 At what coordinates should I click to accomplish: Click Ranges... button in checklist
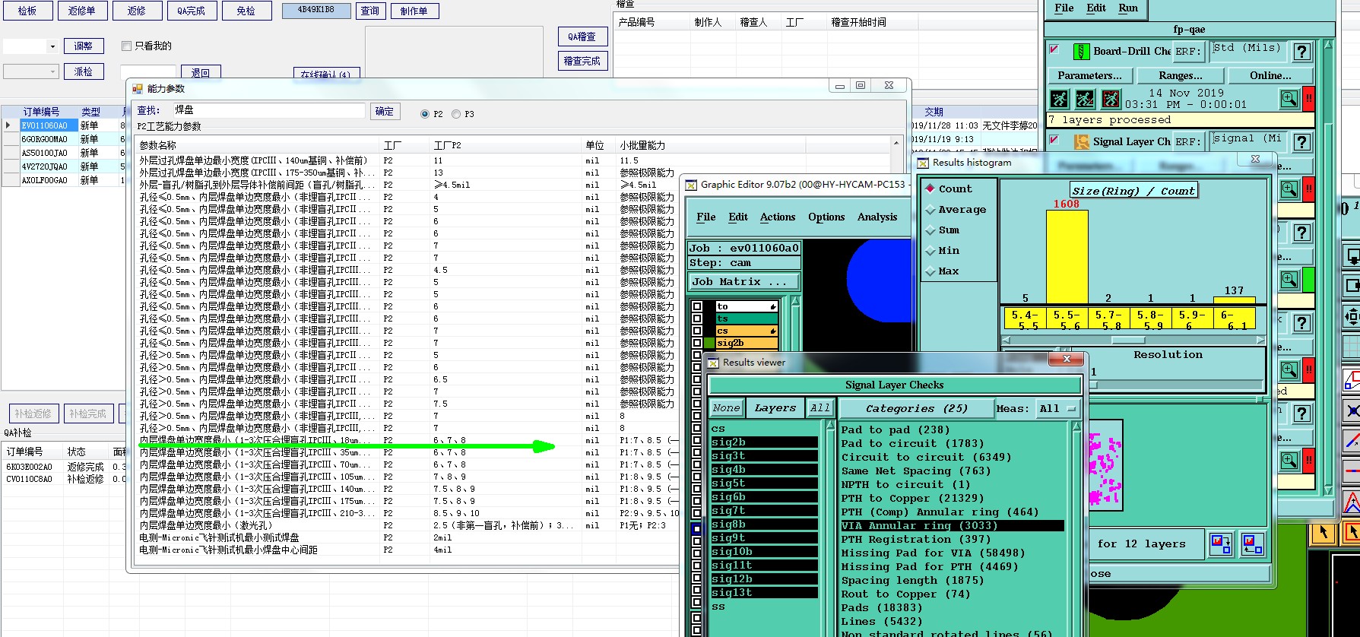tap(1181, 76)
